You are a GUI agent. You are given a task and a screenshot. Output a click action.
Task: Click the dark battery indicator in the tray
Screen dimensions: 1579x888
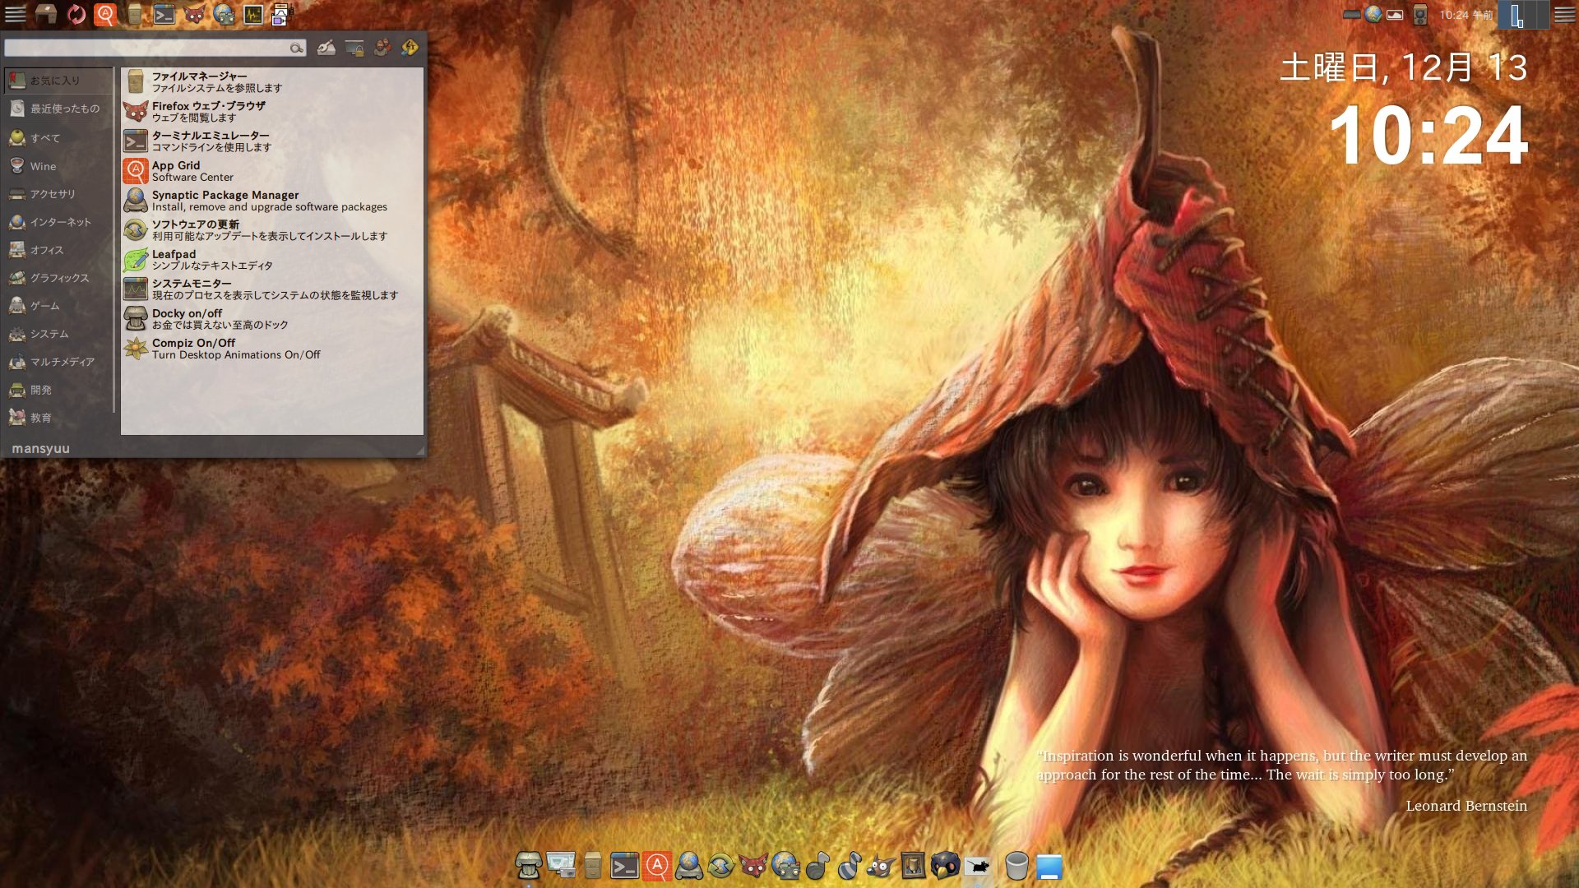pyautogui.click(x=1351, y=14)
